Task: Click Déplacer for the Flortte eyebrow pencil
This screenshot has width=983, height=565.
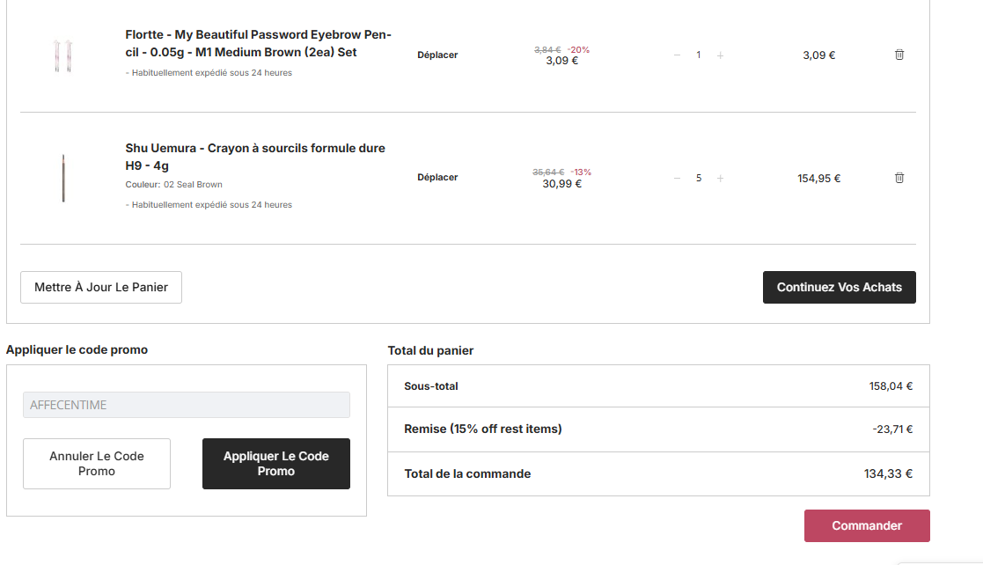Action: tap(437, 55)
